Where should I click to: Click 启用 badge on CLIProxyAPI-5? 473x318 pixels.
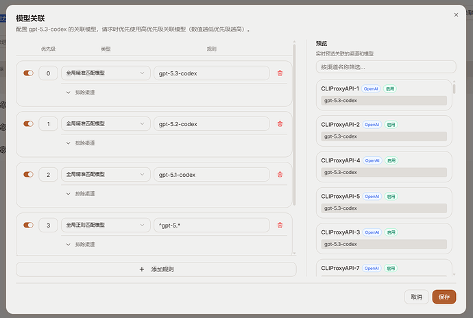click(391, 197)
